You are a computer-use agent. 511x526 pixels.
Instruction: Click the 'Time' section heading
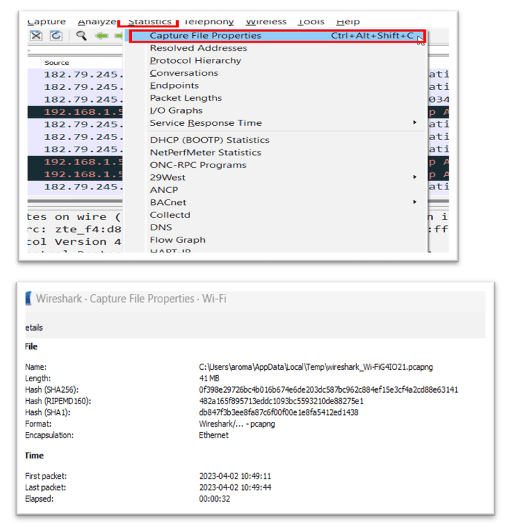pyautogui.click(x=35, y=456)
